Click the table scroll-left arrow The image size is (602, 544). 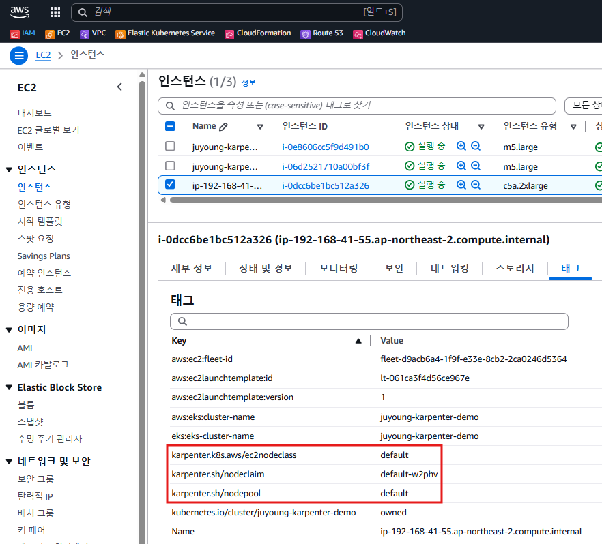pyautogui.click(x=163, y=200)
